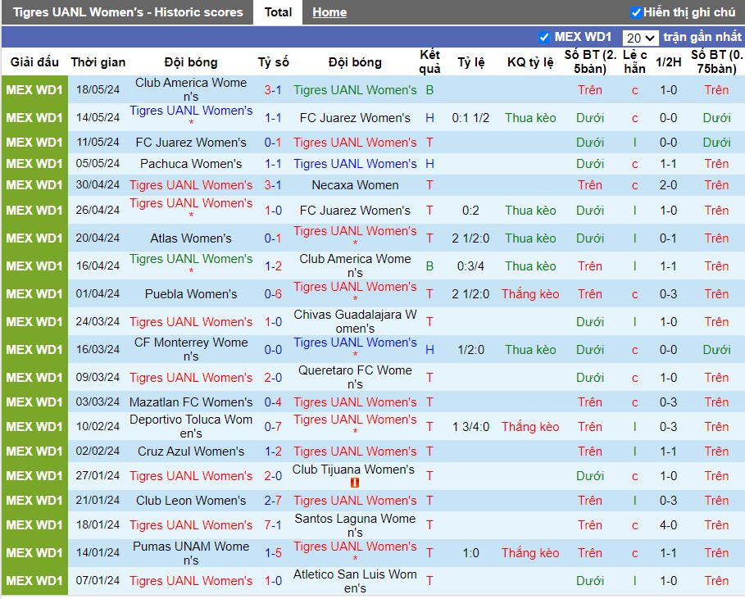The width and height of the screenshot is (745, 599).
Task: Toggle the 'Hiển thị ghi chú' checkbox
Action: point(635,13)
